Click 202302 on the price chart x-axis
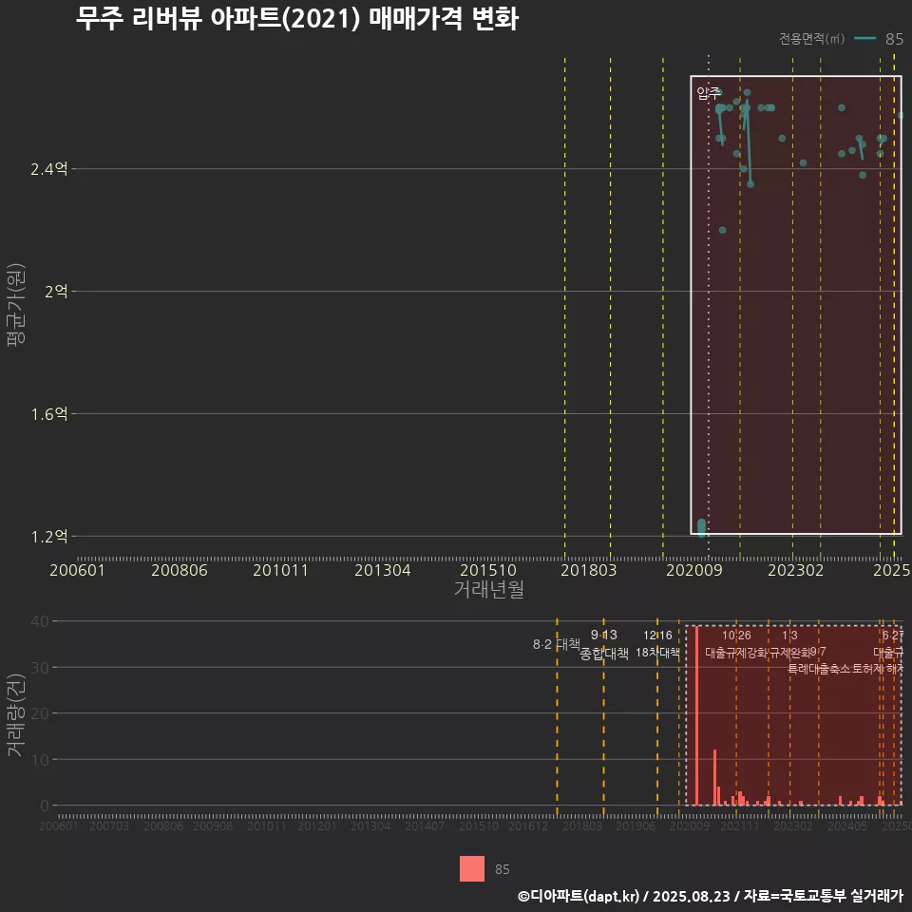Screen dimensions: 912x912 tap(796, 570)
